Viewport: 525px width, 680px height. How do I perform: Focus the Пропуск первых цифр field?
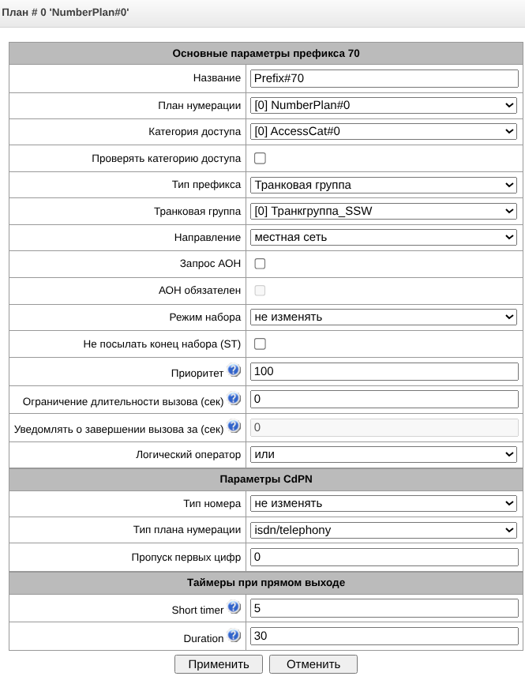pyautogui.click(x=384, y=558)
